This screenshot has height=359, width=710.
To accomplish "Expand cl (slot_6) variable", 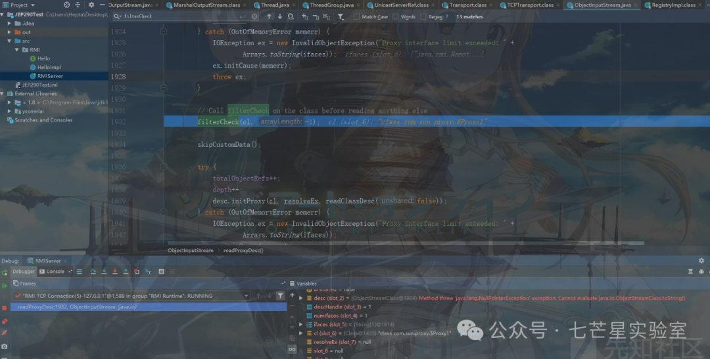I will [300, 333].
